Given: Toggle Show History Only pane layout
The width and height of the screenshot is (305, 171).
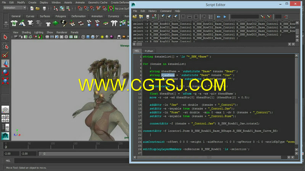Looking at the screenshot, I should coord(183,17).
